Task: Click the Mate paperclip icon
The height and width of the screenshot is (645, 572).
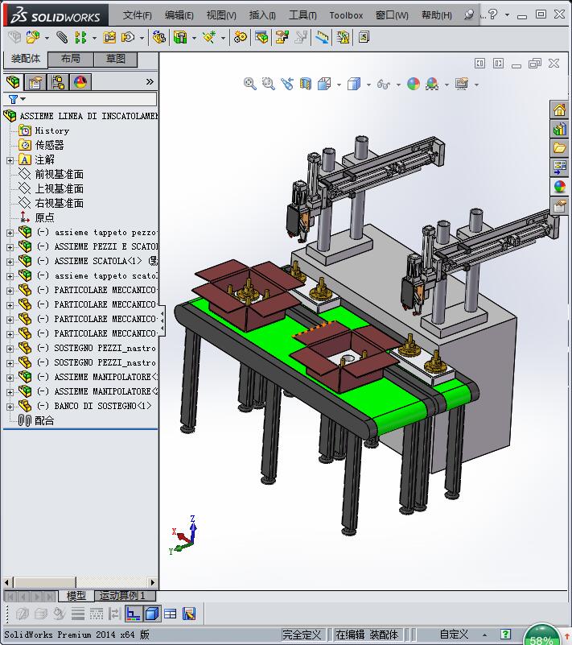Action: point(62,37)
